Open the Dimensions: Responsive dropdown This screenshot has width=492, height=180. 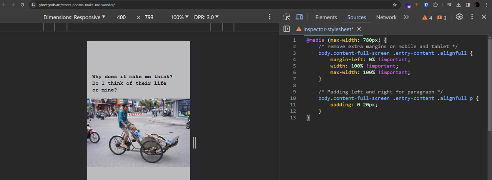pos(74,17)
